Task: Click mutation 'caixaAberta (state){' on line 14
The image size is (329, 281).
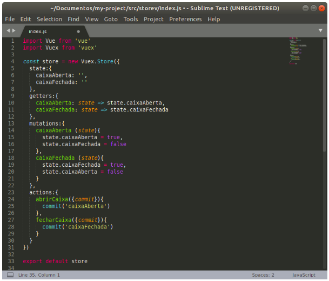Action: (x=68, y=130)
